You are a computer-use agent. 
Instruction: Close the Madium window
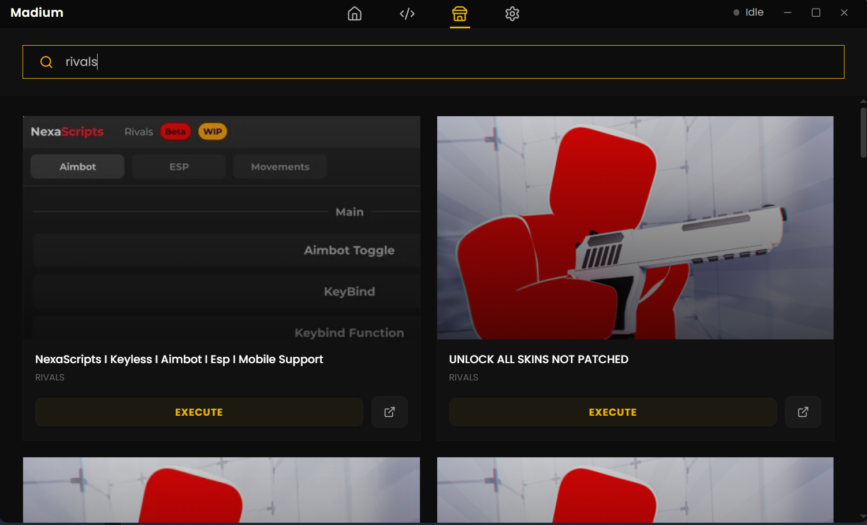844,13
